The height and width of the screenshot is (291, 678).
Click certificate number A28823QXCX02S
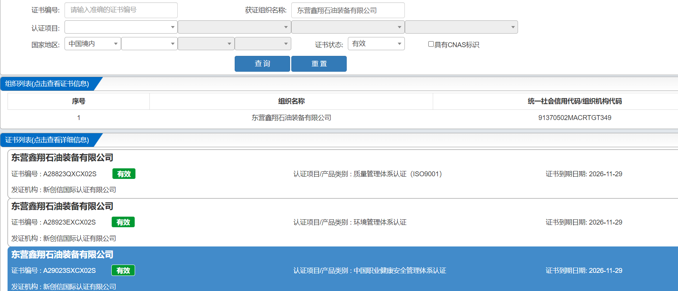pyautogui.click(x=70, y=174)
